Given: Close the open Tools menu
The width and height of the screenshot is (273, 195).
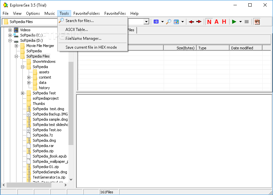Looking at the screenshot, I should [x=64, y=13].
